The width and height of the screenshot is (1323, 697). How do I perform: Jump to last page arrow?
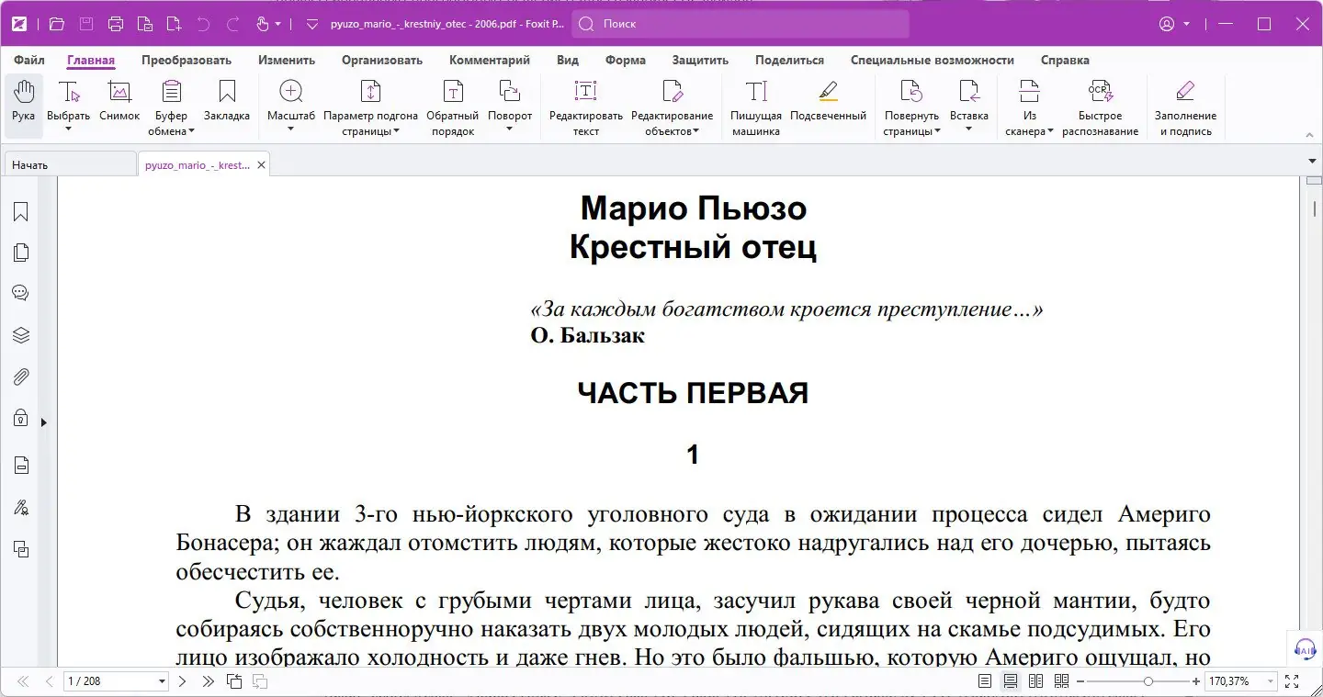click(x=208, y=681)
